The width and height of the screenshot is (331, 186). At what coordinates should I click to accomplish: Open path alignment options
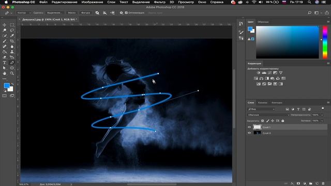pos(104,13)
